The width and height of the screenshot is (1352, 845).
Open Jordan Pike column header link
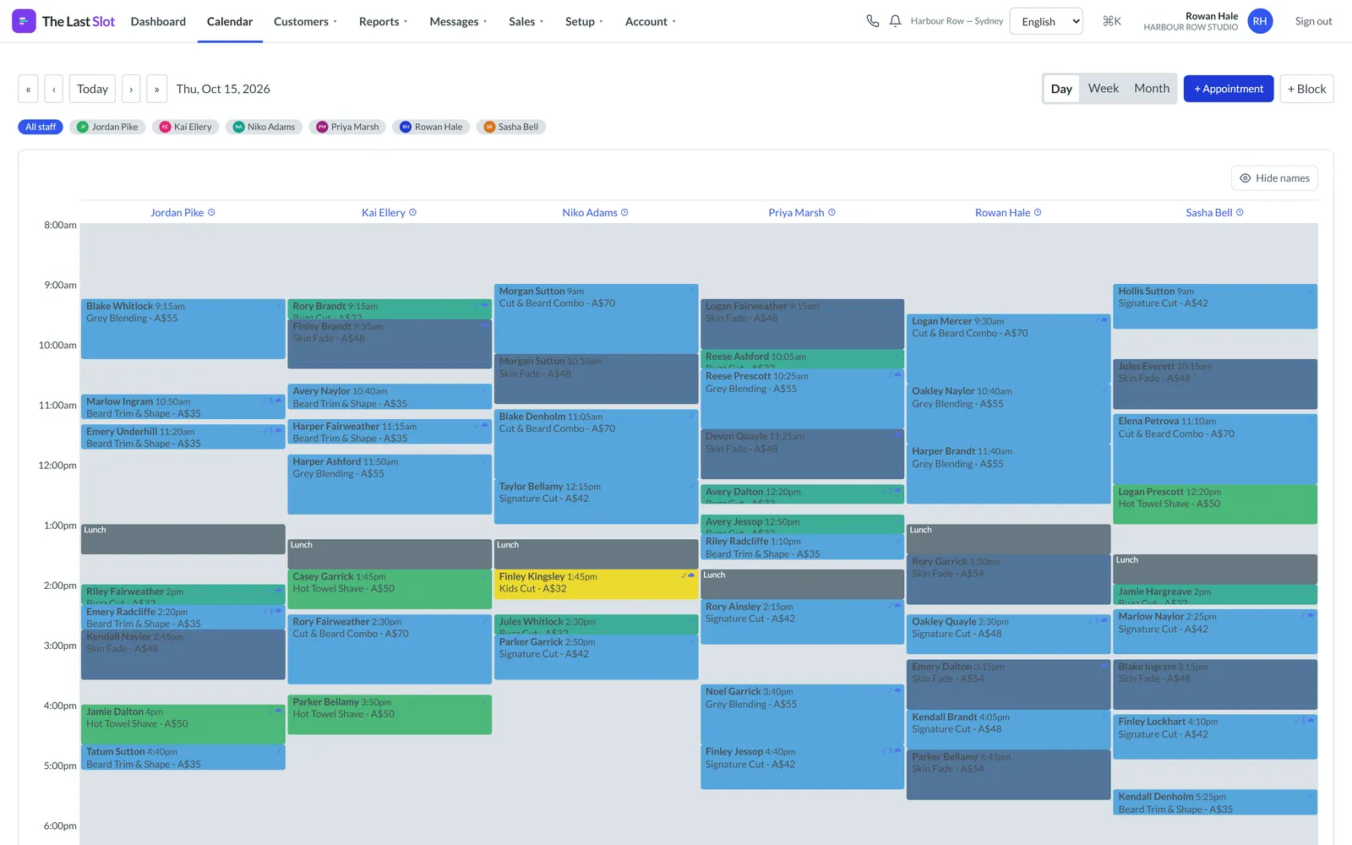coord(177,213)
